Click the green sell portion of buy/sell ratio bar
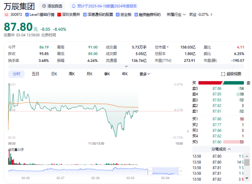The image size is (252, 184). coord(233,83)
